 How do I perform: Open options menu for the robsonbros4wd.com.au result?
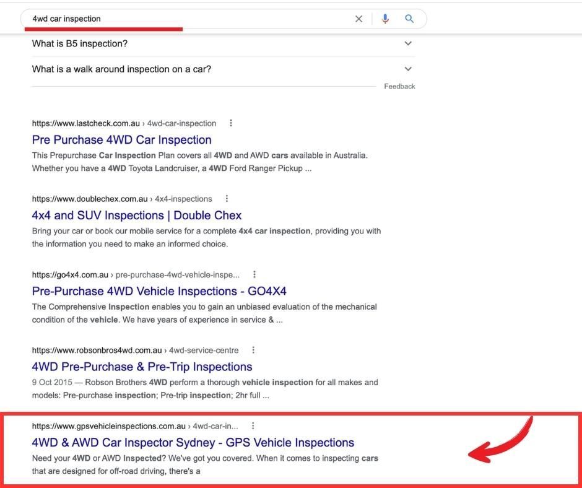253,350
